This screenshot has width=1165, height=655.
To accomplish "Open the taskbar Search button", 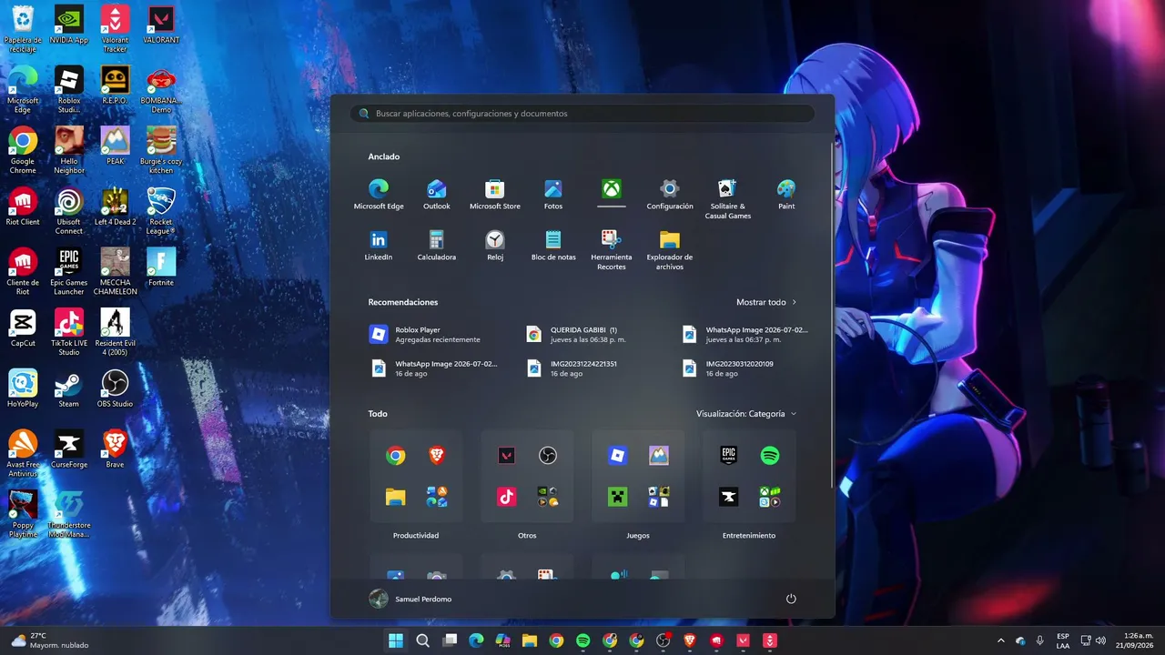I will [422, 640].
